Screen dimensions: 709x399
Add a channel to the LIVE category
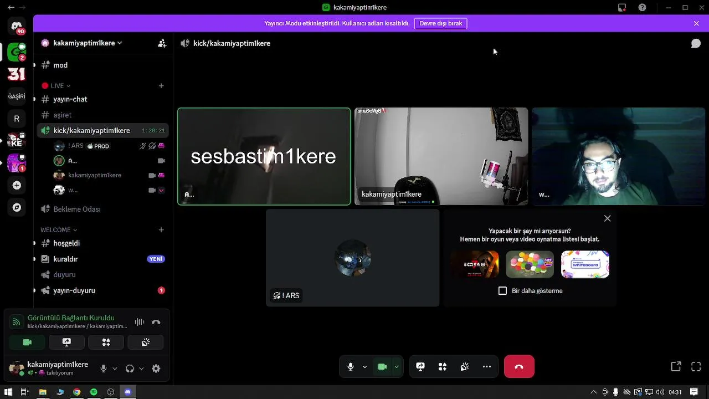[x=161, y=86]
